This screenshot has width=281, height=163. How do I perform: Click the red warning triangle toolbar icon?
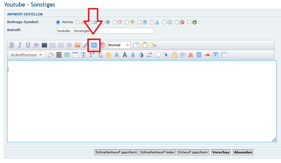[191, 55]
